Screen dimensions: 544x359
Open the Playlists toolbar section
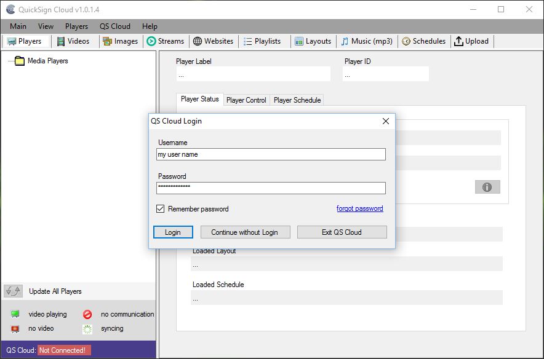pyautogui.click(x=262, y=41)
